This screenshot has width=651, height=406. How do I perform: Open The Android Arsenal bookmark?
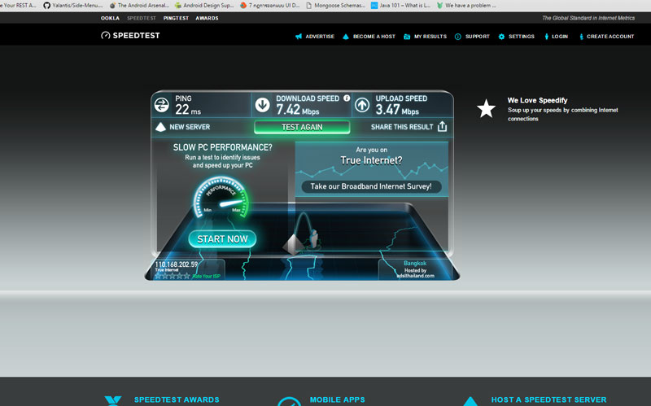(x=139, y=6)
